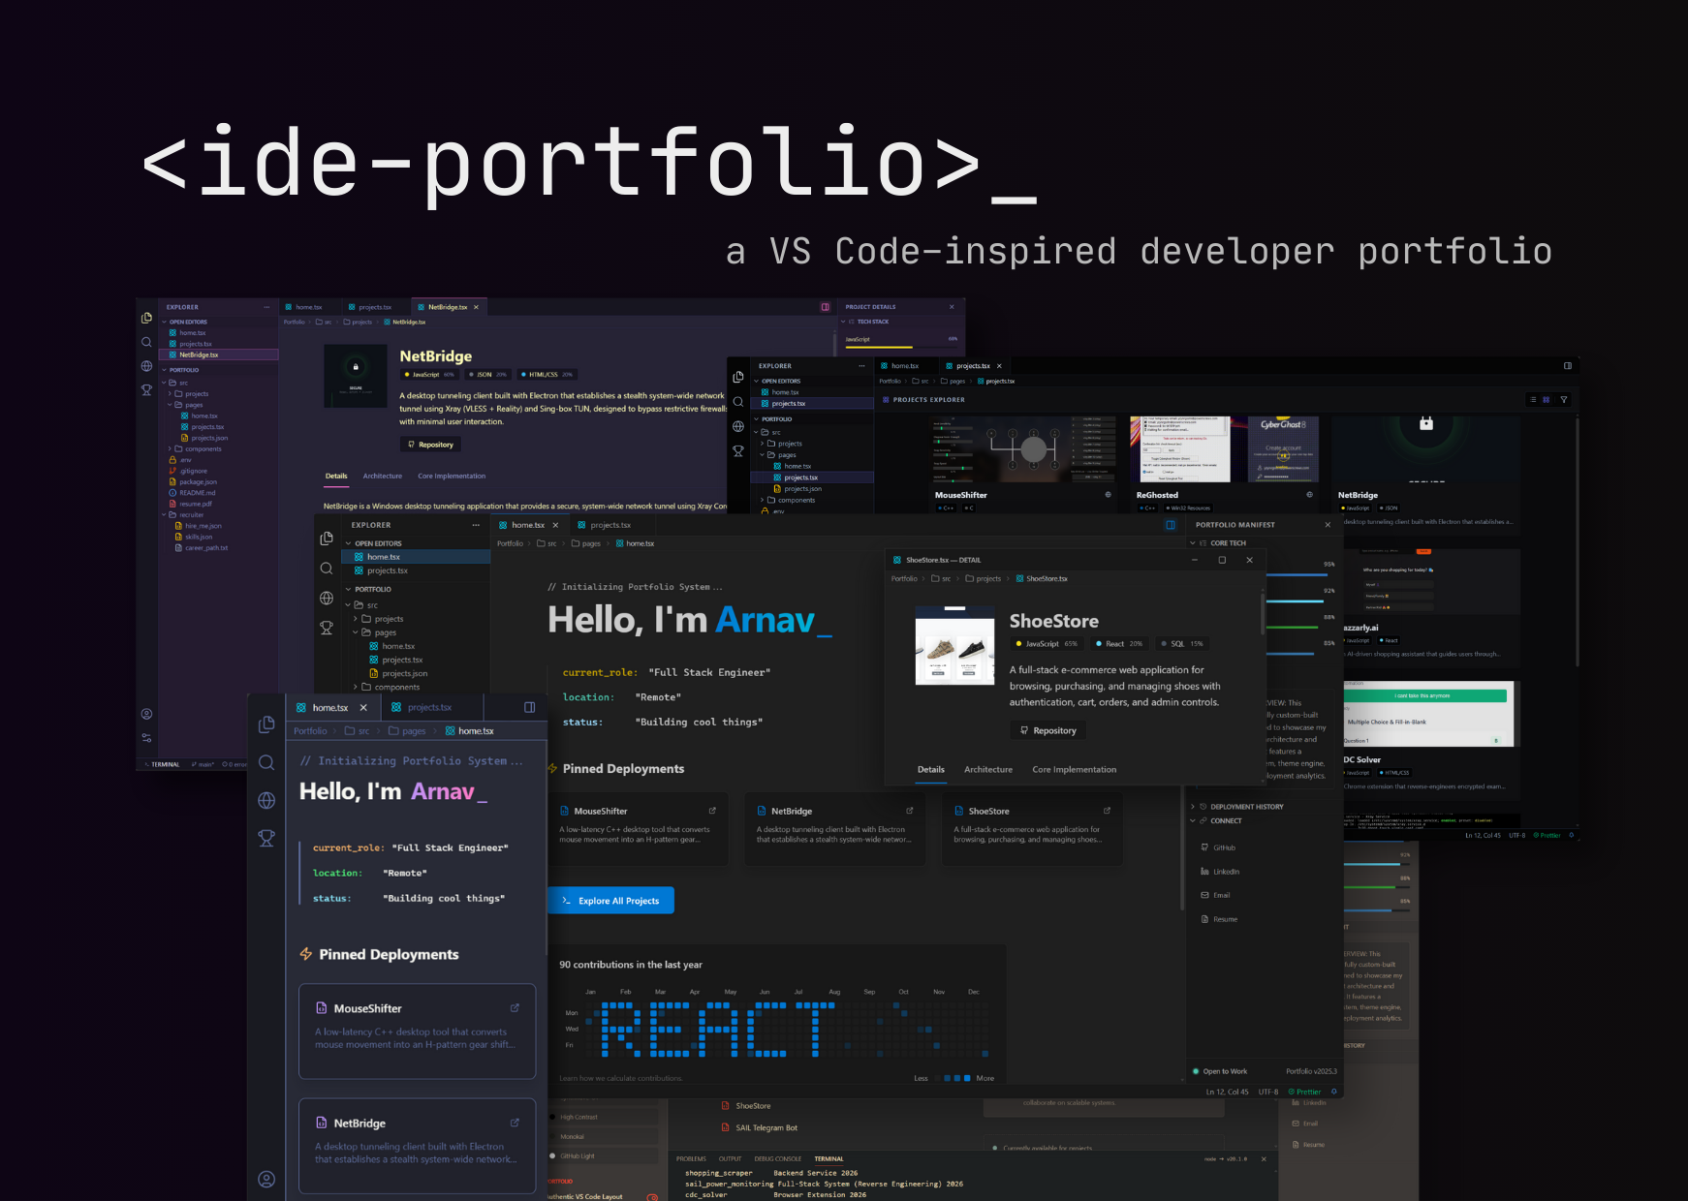Toggle the panel layout icon in Projects Explorer window
The height and width of the screenshot is (1201, 1688).
pyautogui.click(x=1568, y=366)
